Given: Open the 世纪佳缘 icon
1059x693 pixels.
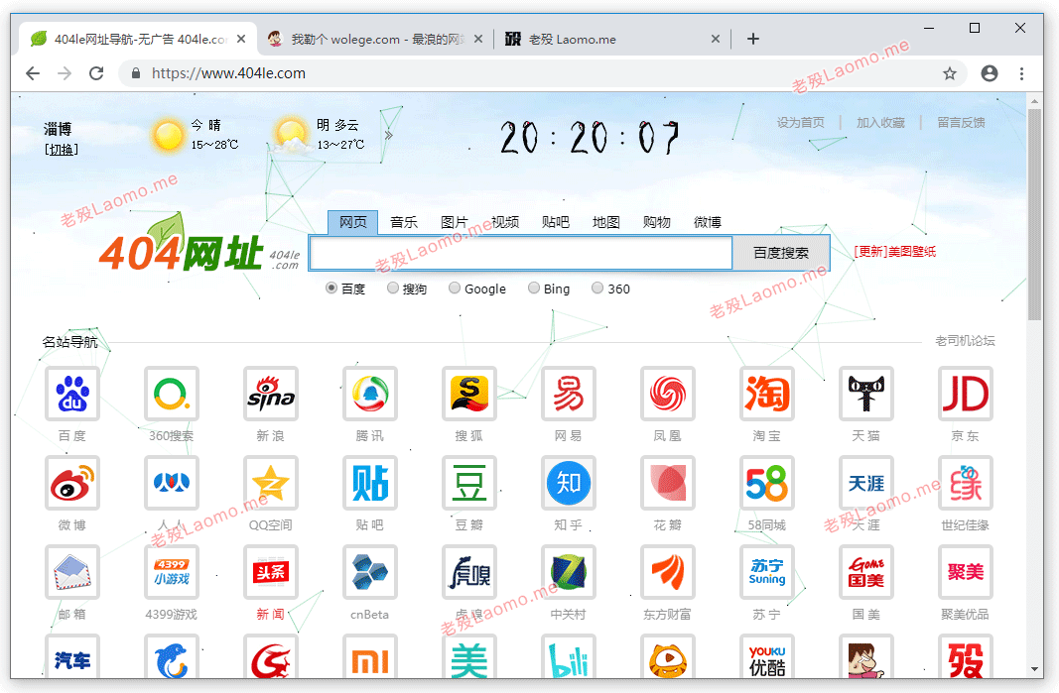Looking at the screenshot, I should pyautogui.click(x=966, y=483).
